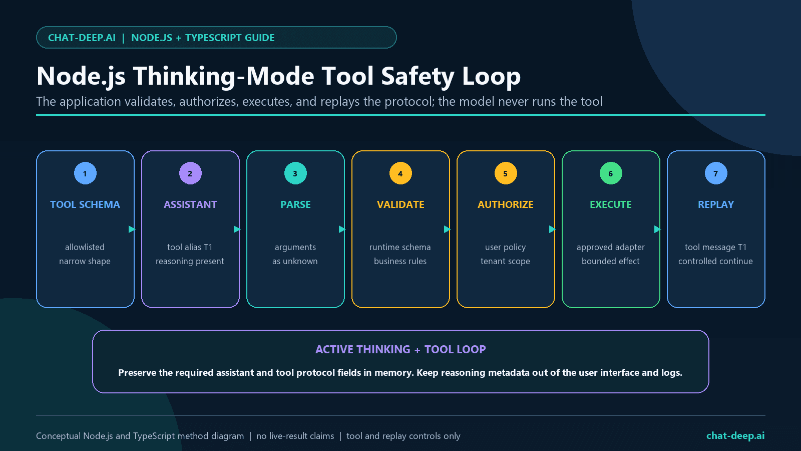Click the 'arguments' text

pos(295,247)
